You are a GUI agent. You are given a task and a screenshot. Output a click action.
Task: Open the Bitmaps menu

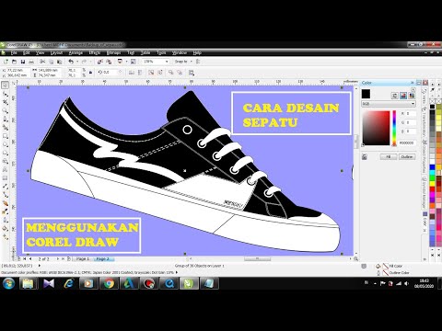coord(113,52)
